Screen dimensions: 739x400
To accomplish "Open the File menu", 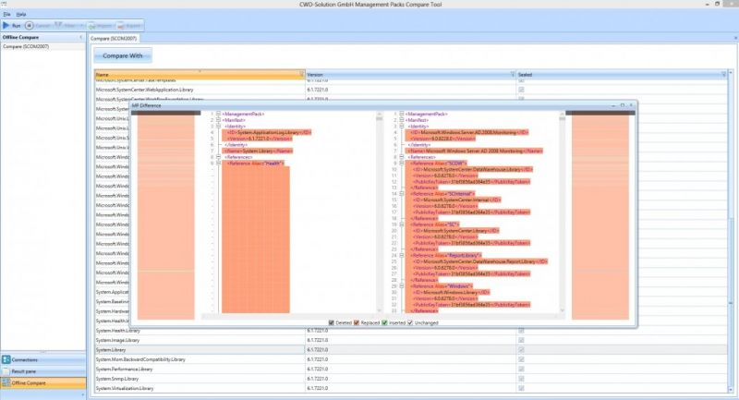I will tap(6, 14).
